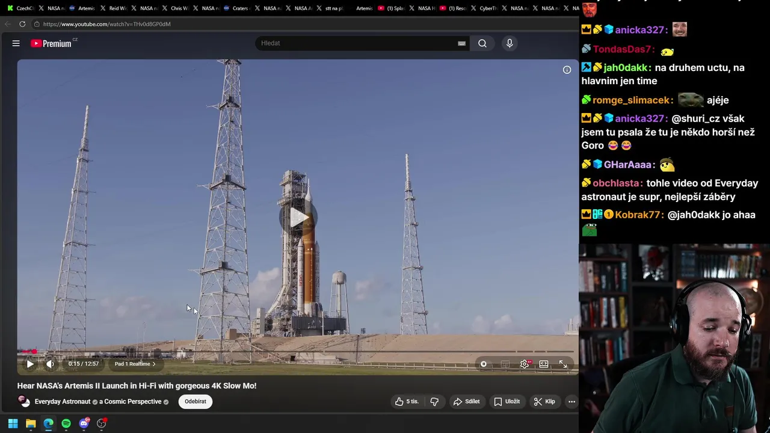The height and width of the screenshot is (433, 770).
Task: Open the player settings gear
Action: (x=525, y=364)
